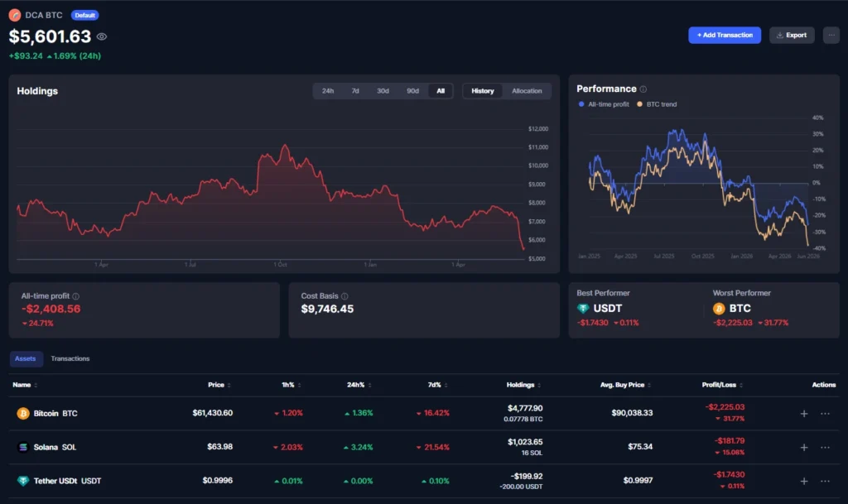Image resolution: width=848 pixels, height=504 pixels.
Task: Open more actions menu for Tether row
Action: point(825,482)
